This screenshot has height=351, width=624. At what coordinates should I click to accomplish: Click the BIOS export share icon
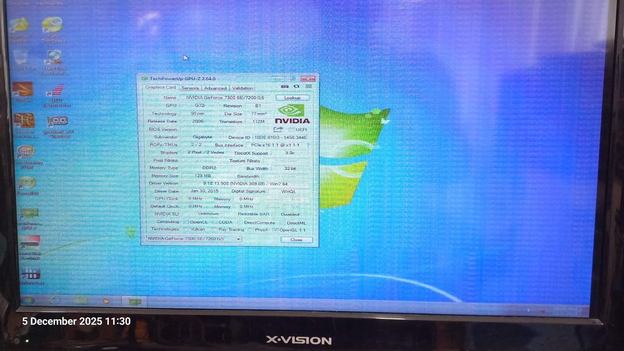click(x=278, y=129)
